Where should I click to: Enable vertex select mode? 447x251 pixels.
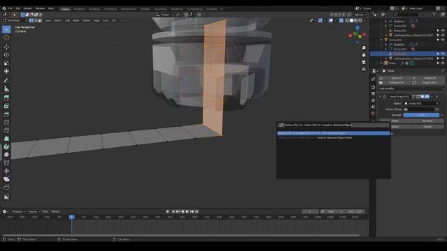point(31,20)
